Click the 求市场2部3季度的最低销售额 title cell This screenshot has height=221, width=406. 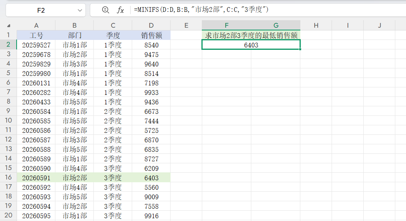251,35
